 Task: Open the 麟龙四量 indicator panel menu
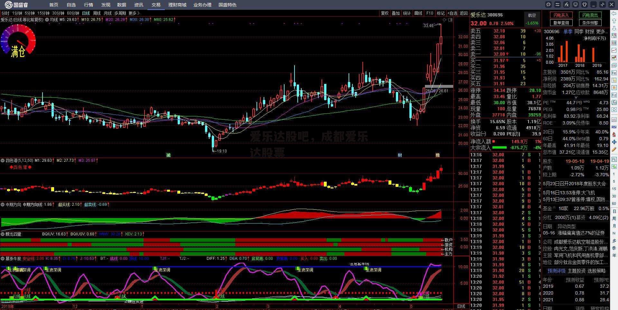pos(3,234)
